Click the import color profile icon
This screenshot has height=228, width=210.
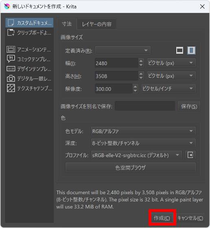pyautogui.click(x=190, y=155)
